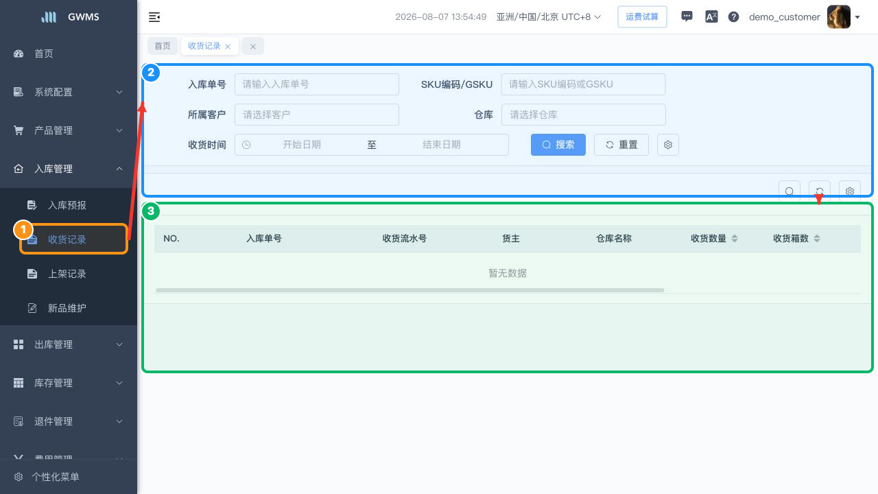Expand the 产品管理 menu
The image size is (878, 494).
pos(69,130)
